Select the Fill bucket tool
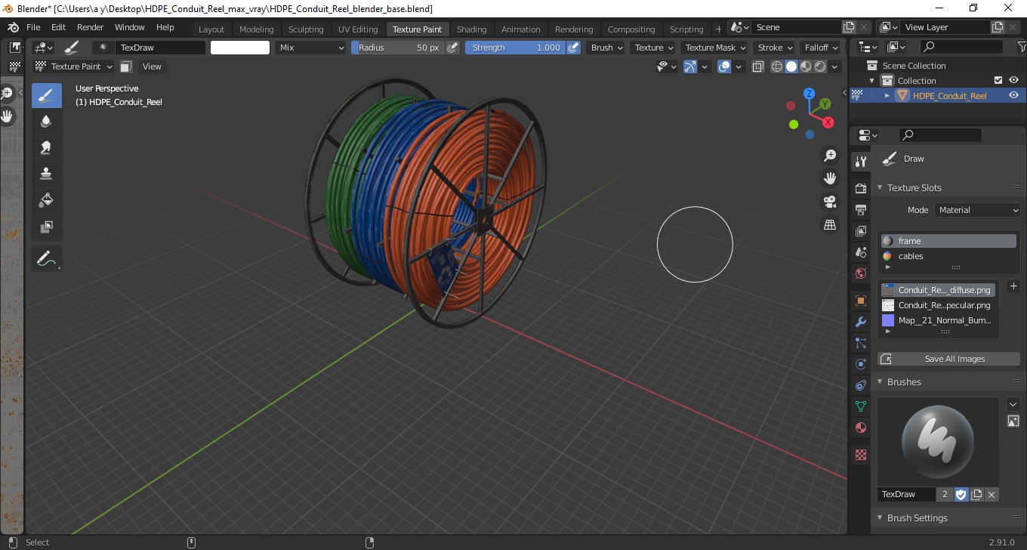Image resolution: width=1027 pixels, height=550 pixels. tap(47, 200)
